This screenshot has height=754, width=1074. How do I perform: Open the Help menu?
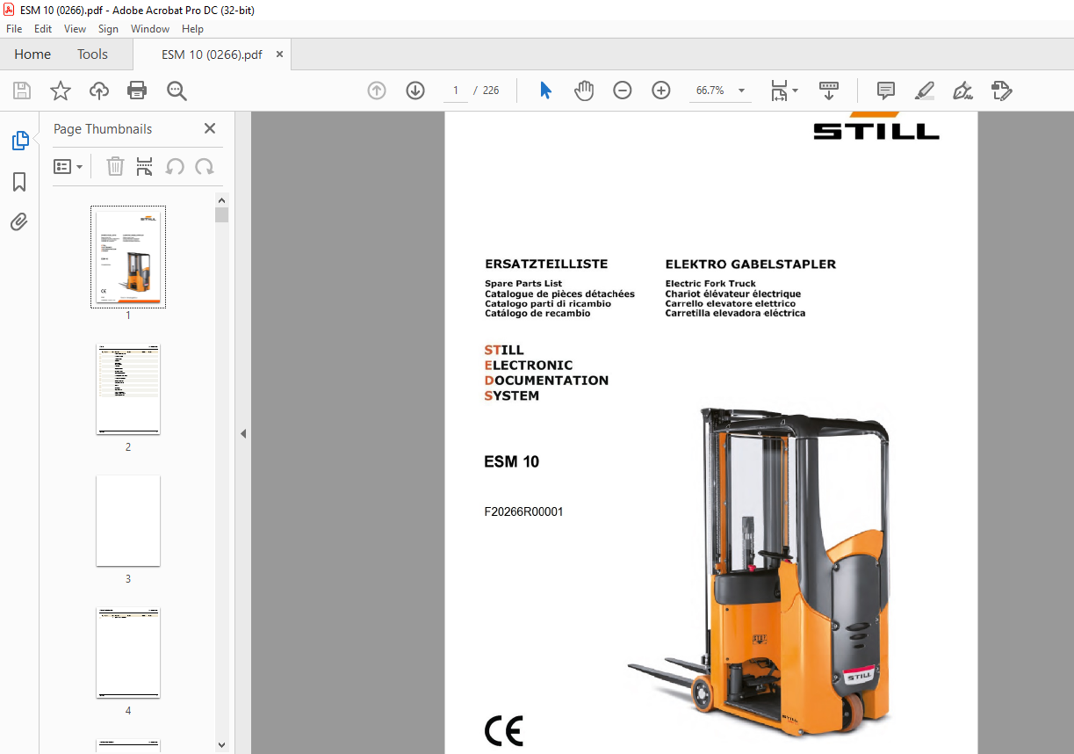(x=192, y=29)
